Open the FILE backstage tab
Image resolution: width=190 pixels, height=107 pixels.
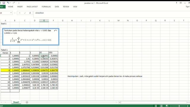point(2,7)
